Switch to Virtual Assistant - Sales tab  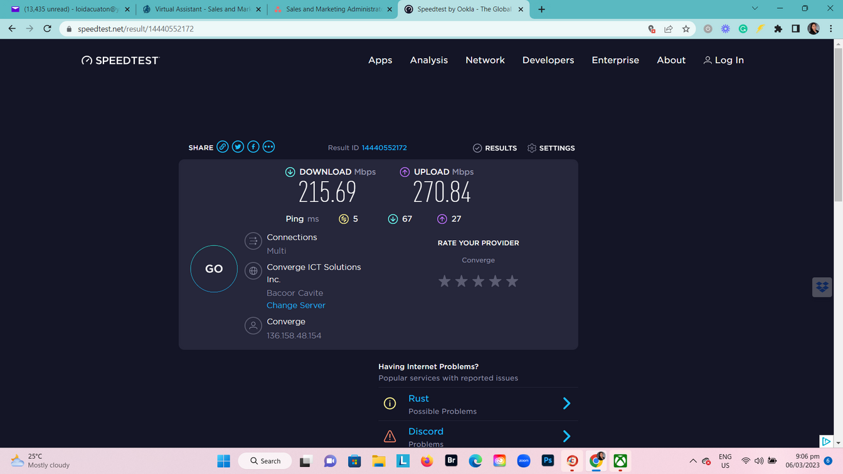tap(202, 9)
